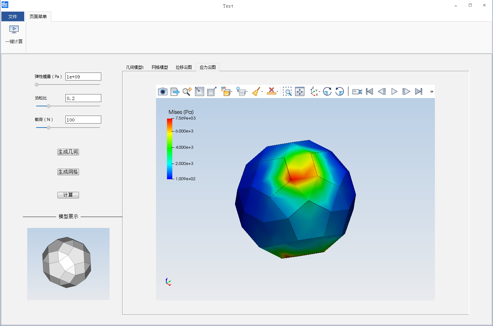This screenshot has height=326, width=493.
Task: Click the 弹性模量 input field
Action: click(x=83, y=77)
